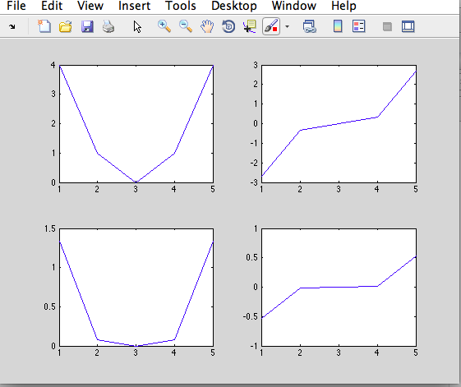Toggle Insert Colorbar
Screen dimensions: 461x387
coord(338,26)
